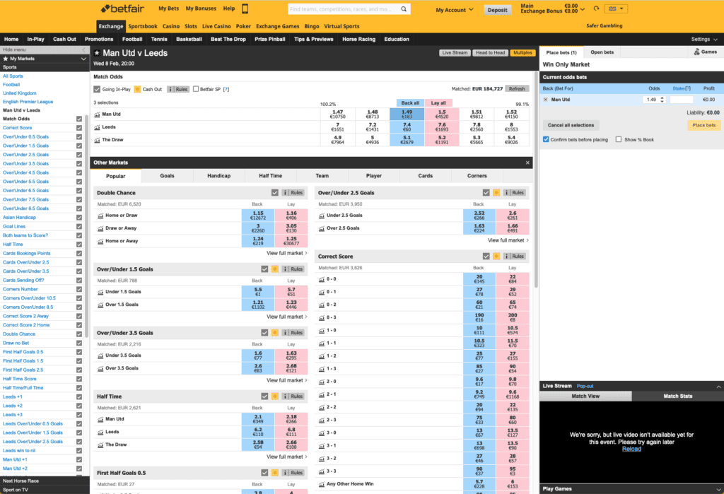Refresh the Match Odds market
This screenshot has height=494, width=724.
point(517,88)
